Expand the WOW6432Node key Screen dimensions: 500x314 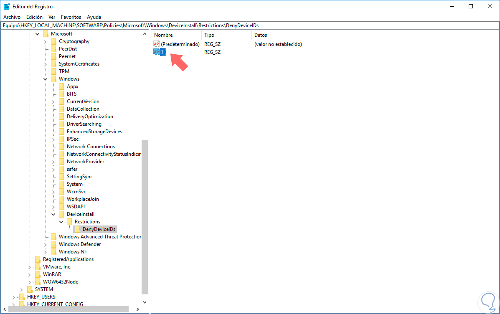coord(29,282)
